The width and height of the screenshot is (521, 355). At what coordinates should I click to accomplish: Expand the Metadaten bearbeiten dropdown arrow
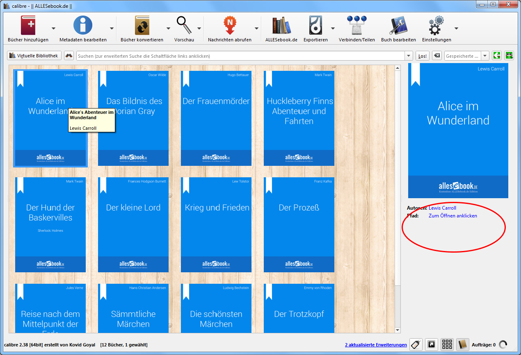point(112,28)
